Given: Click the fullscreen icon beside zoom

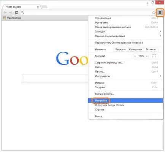Looking at the screenshot, I should (x=154, y=56).
